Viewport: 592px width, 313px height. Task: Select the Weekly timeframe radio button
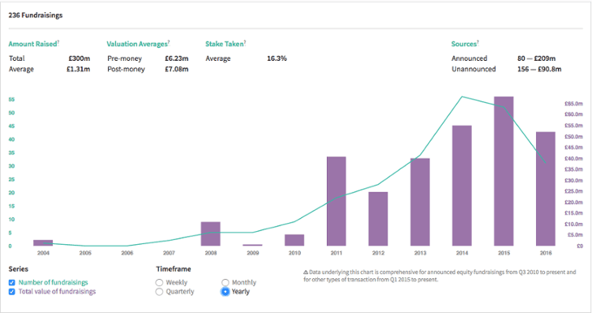(x=159, y=282)
